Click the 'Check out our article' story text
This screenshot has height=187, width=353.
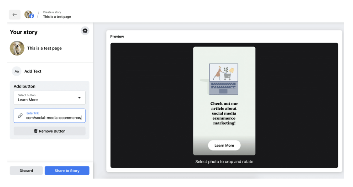(x=224, y=113)
